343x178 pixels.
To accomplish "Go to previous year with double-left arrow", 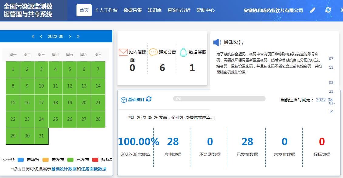I will (x=33, y=36).
